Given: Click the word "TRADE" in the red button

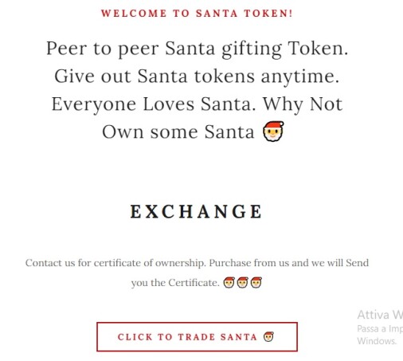Looking at the screenshot, I should point(197,337).
